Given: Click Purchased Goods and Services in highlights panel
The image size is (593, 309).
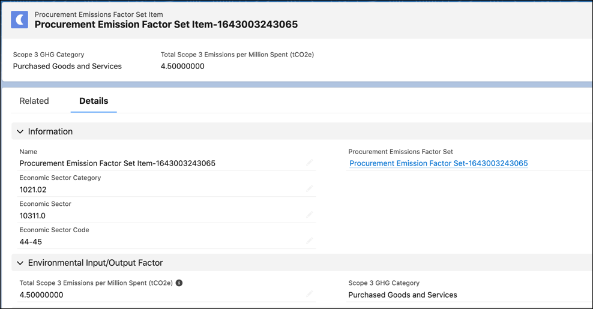Looking at the screenshot, I should (67, 66).
